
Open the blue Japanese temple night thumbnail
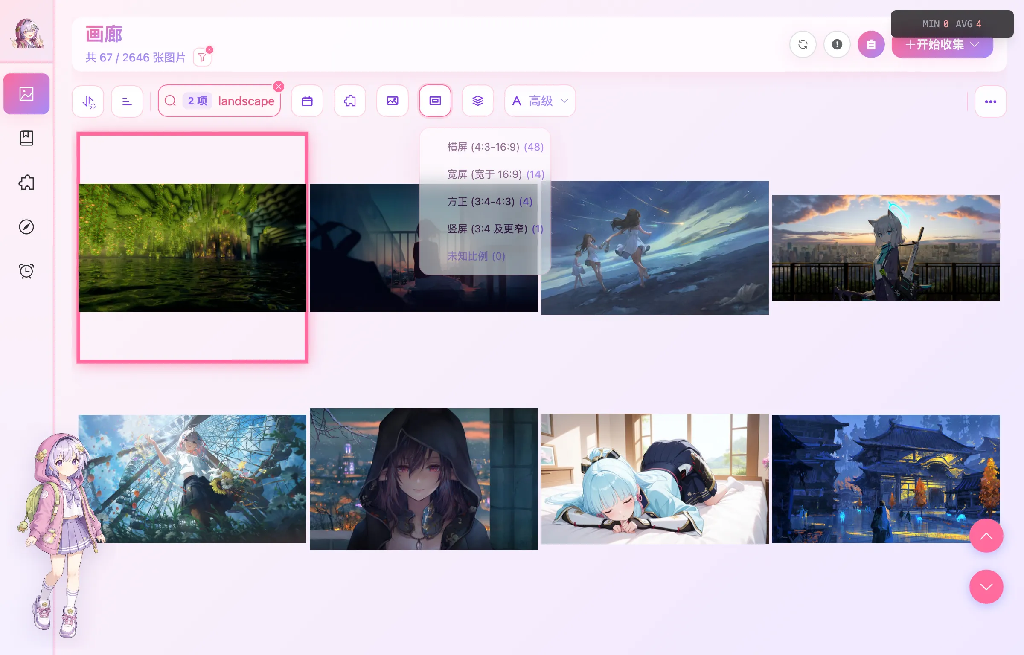886,479
